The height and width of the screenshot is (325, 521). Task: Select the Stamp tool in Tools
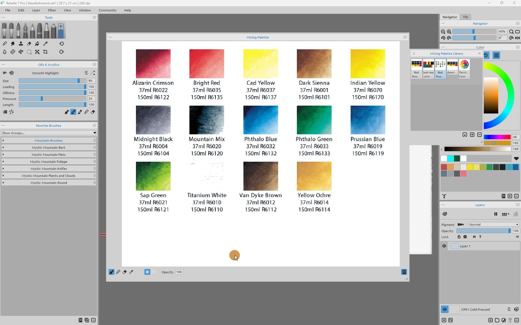tap(21, 44)
